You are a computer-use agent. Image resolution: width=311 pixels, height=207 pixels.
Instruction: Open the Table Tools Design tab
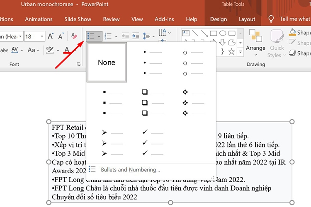[x=219, y=19]
